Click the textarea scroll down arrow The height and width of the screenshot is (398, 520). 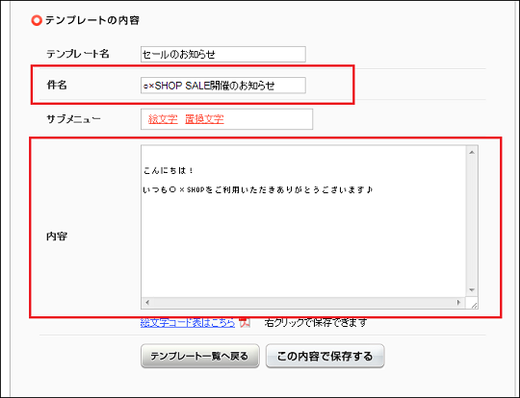[x=472, y=290]
